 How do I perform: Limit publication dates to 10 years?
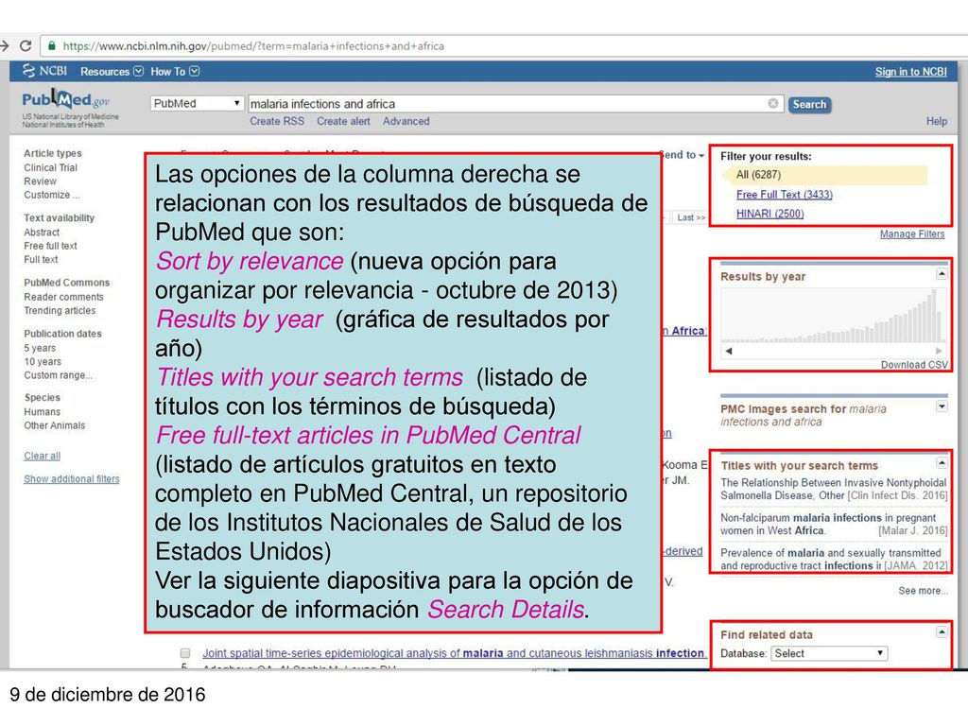[x=43, y=362]
